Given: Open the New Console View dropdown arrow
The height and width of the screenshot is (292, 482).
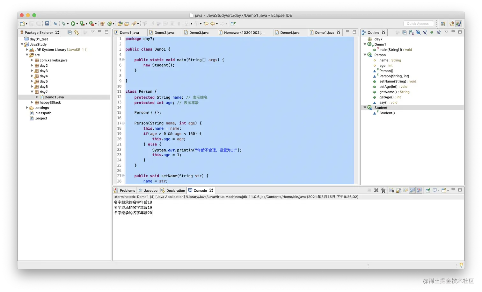Looking at the screenshot, I should (x=448, y=190).
